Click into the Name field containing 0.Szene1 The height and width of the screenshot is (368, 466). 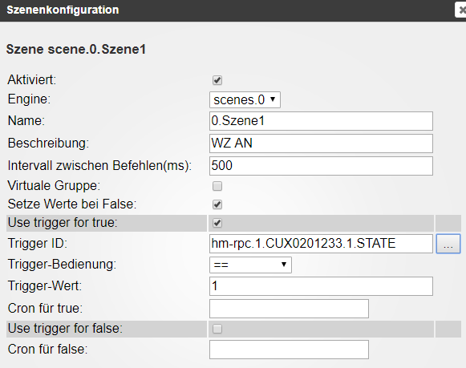click(x=321, y=121)
